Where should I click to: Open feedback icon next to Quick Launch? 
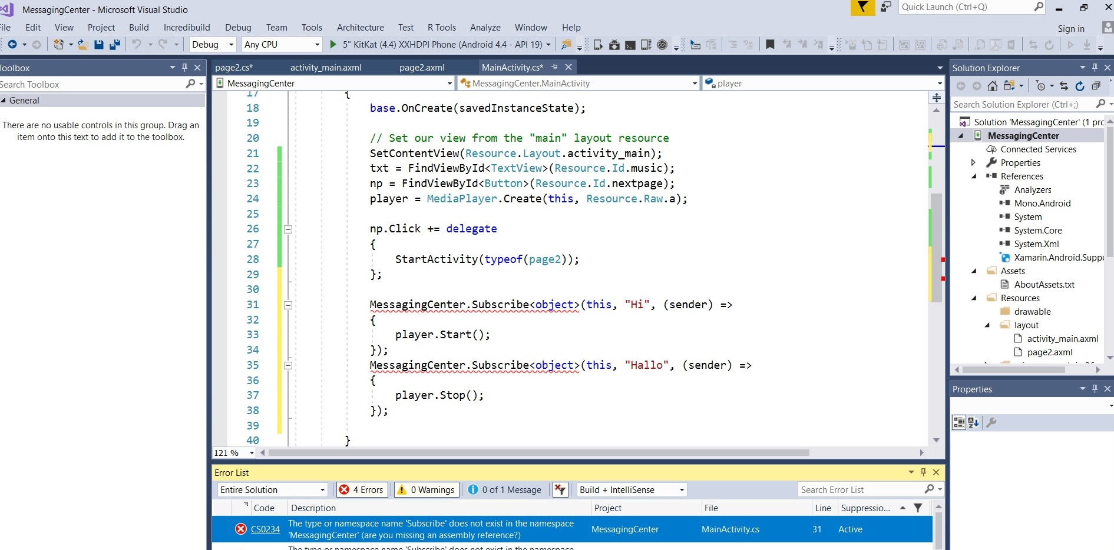[886, 7]
